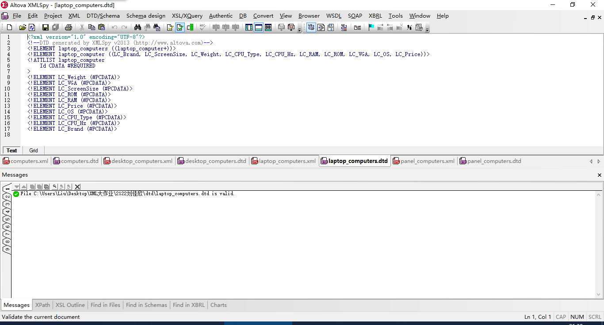604x325 pixels.
Task: Switch to XSL Outline panel tab
Action: pos(70,305)
